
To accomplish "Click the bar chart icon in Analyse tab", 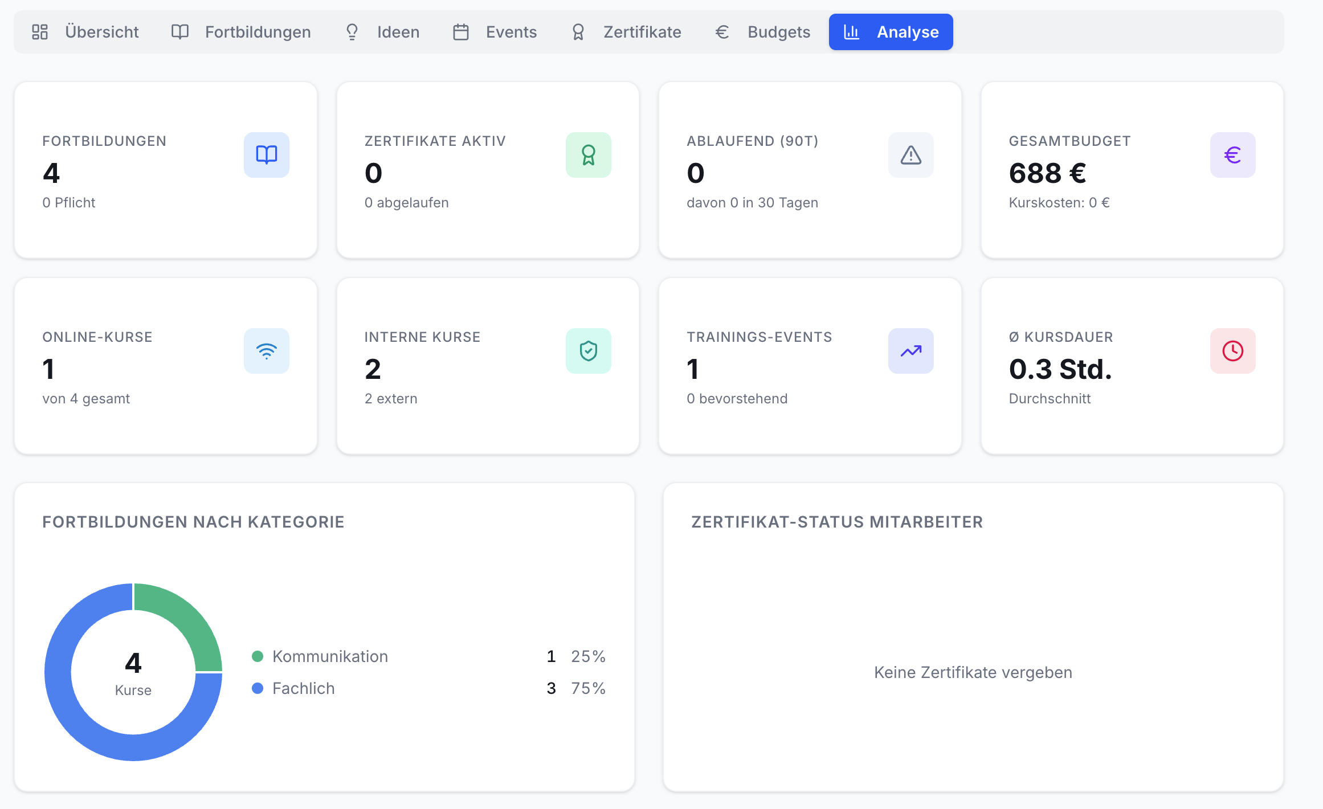I will point(851,32).
